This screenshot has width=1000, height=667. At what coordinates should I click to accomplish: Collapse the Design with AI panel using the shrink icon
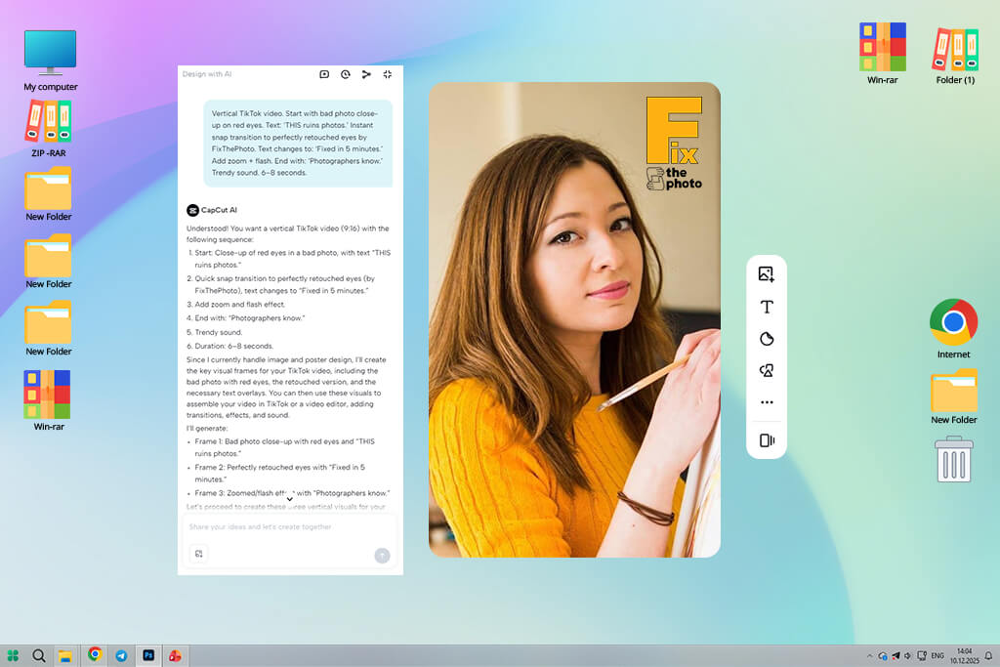[387, 74]
